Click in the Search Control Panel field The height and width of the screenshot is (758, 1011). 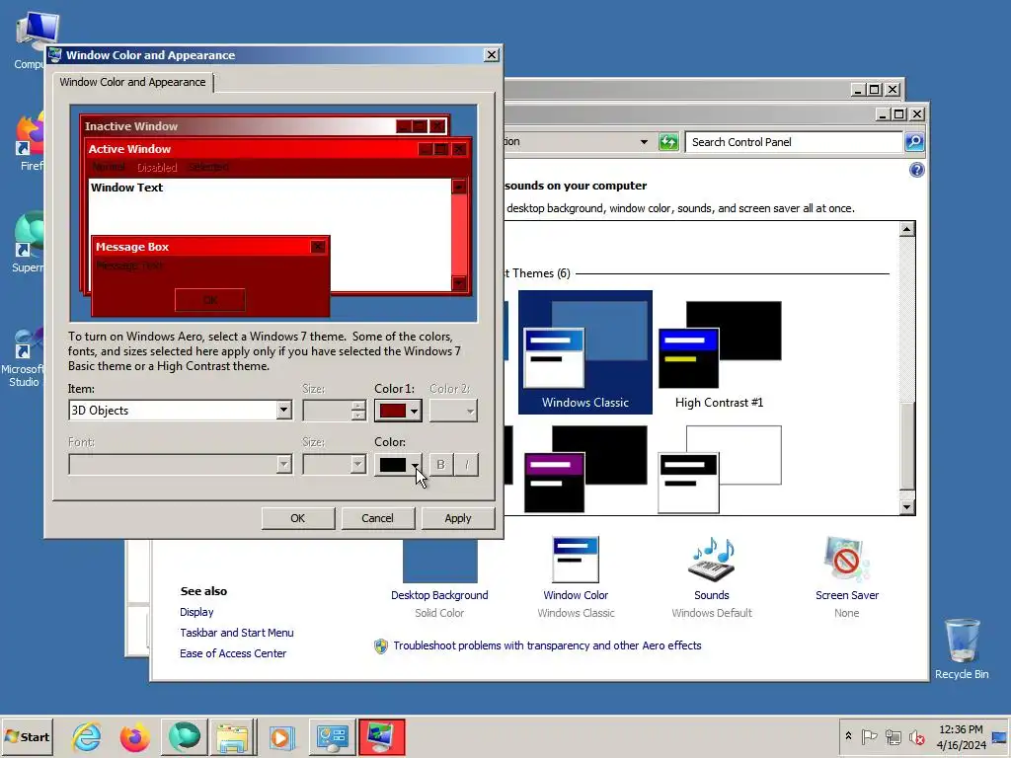point(793,142)
